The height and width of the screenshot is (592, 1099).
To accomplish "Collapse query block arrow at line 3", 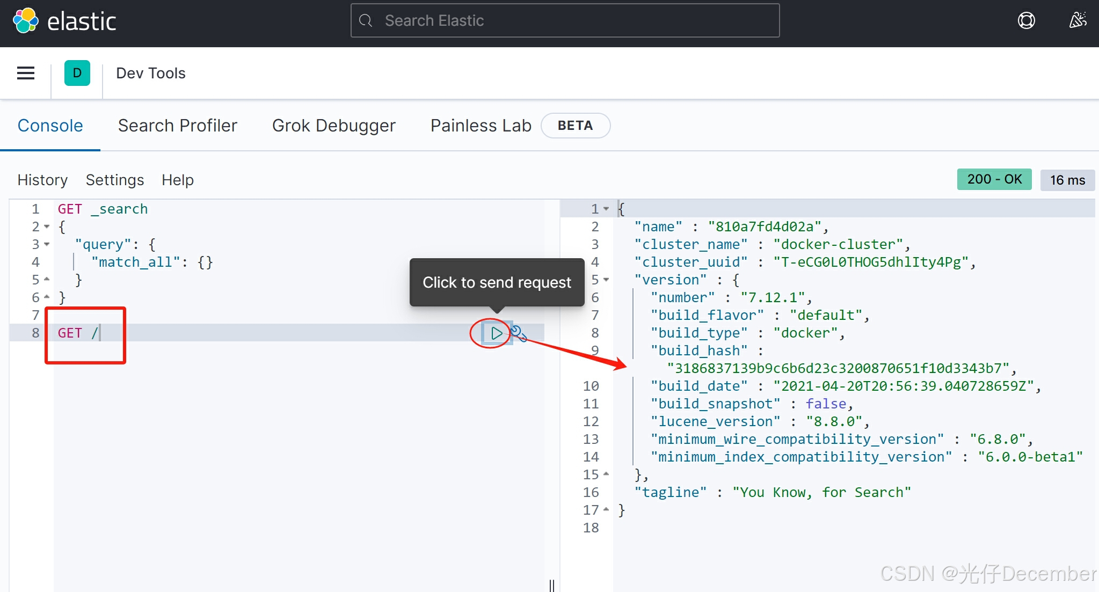I will point(47,245).
